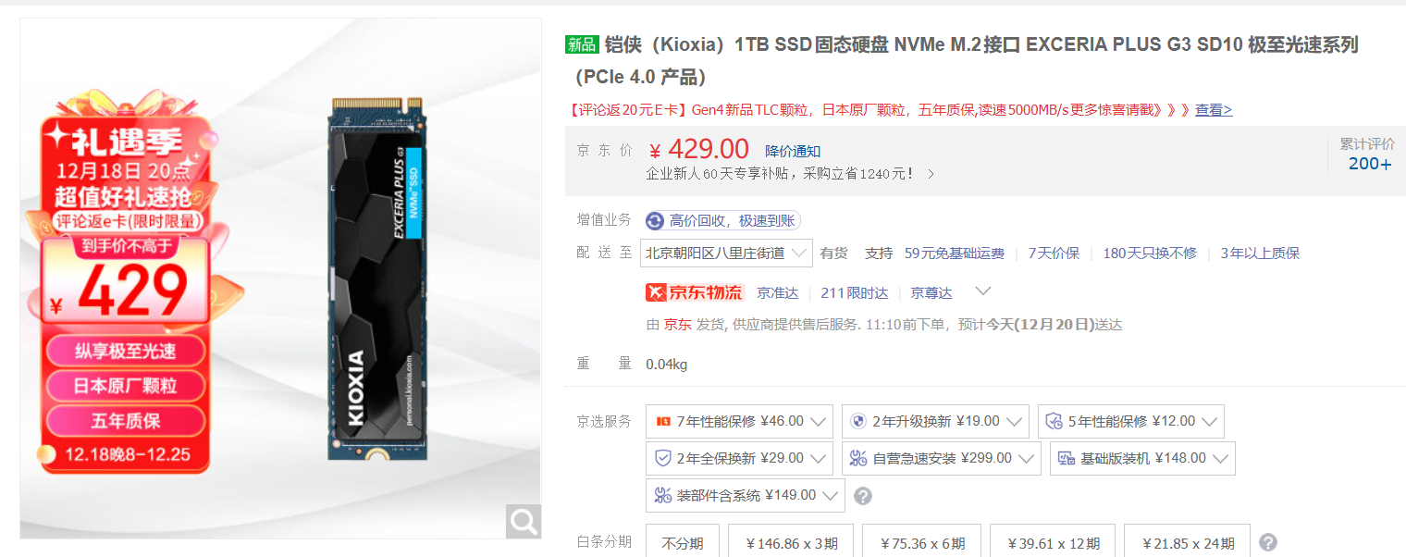The width and height of the screenshot is (1406, 557).
Task: Open the 北京朝阳区八里庄街道 address dropdown
Action: (726, 253)
